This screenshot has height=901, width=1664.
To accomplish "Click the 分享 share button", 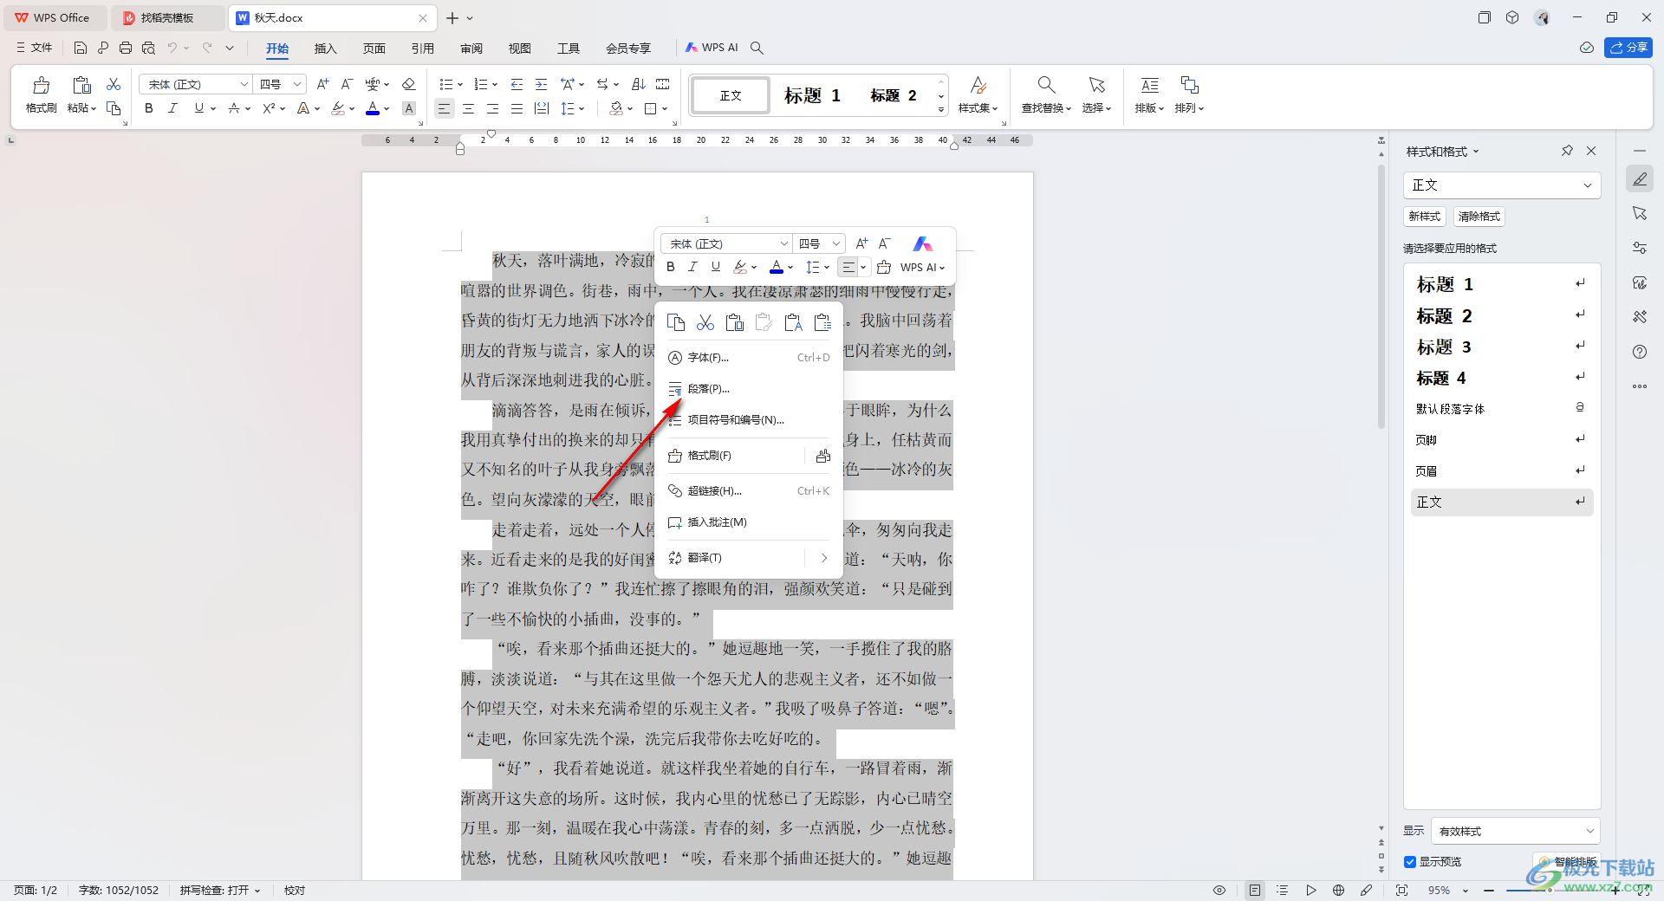I will (1628, 48).
